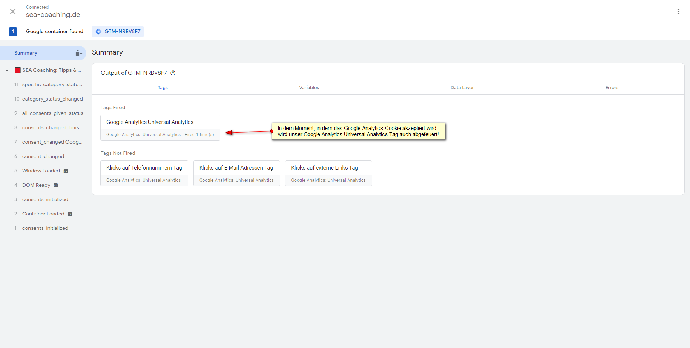Open the Google Analytics Universal Analytics fired tag card
The image size is (690, 348).
(160, 128)
